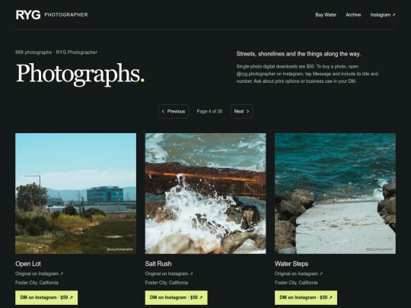Click the Open Lot title

click(x=28, y=264)
